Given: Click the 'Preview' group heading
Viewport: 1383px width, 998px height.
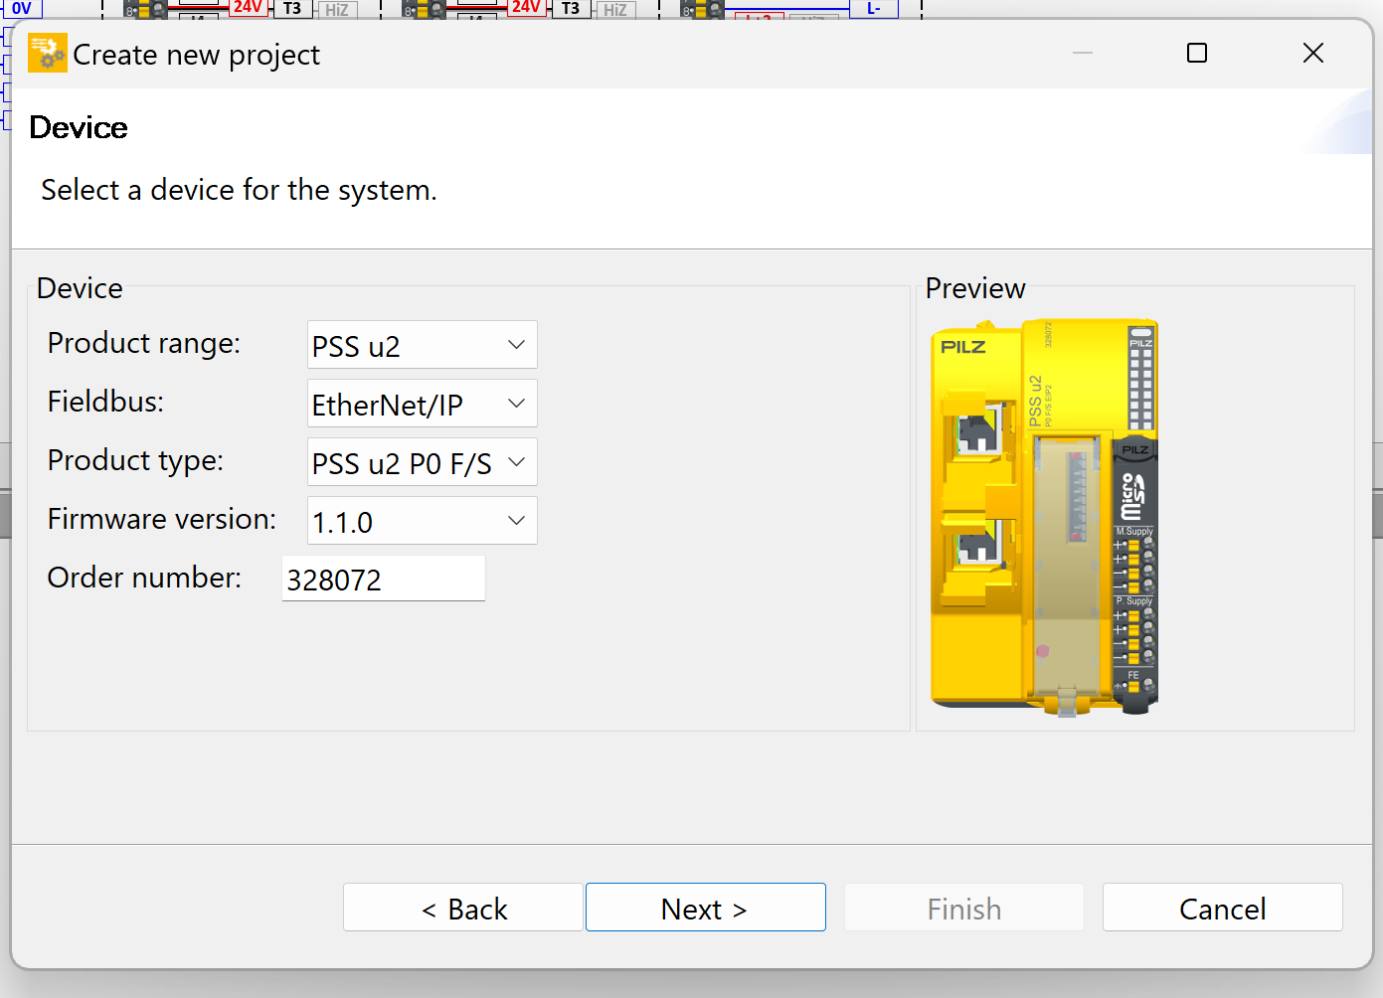Looking at the screenshot, I should [x=975, y=288].
